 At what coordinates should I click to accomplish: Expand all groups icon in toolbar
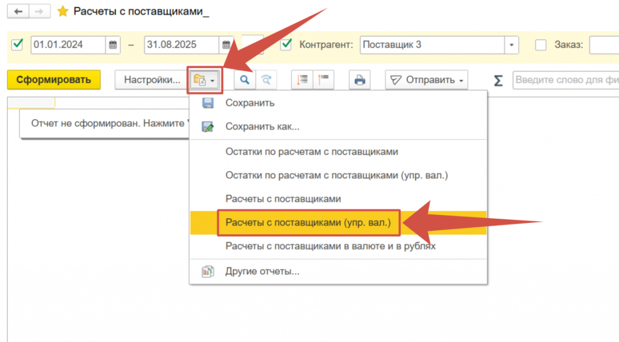pos(302,80)
